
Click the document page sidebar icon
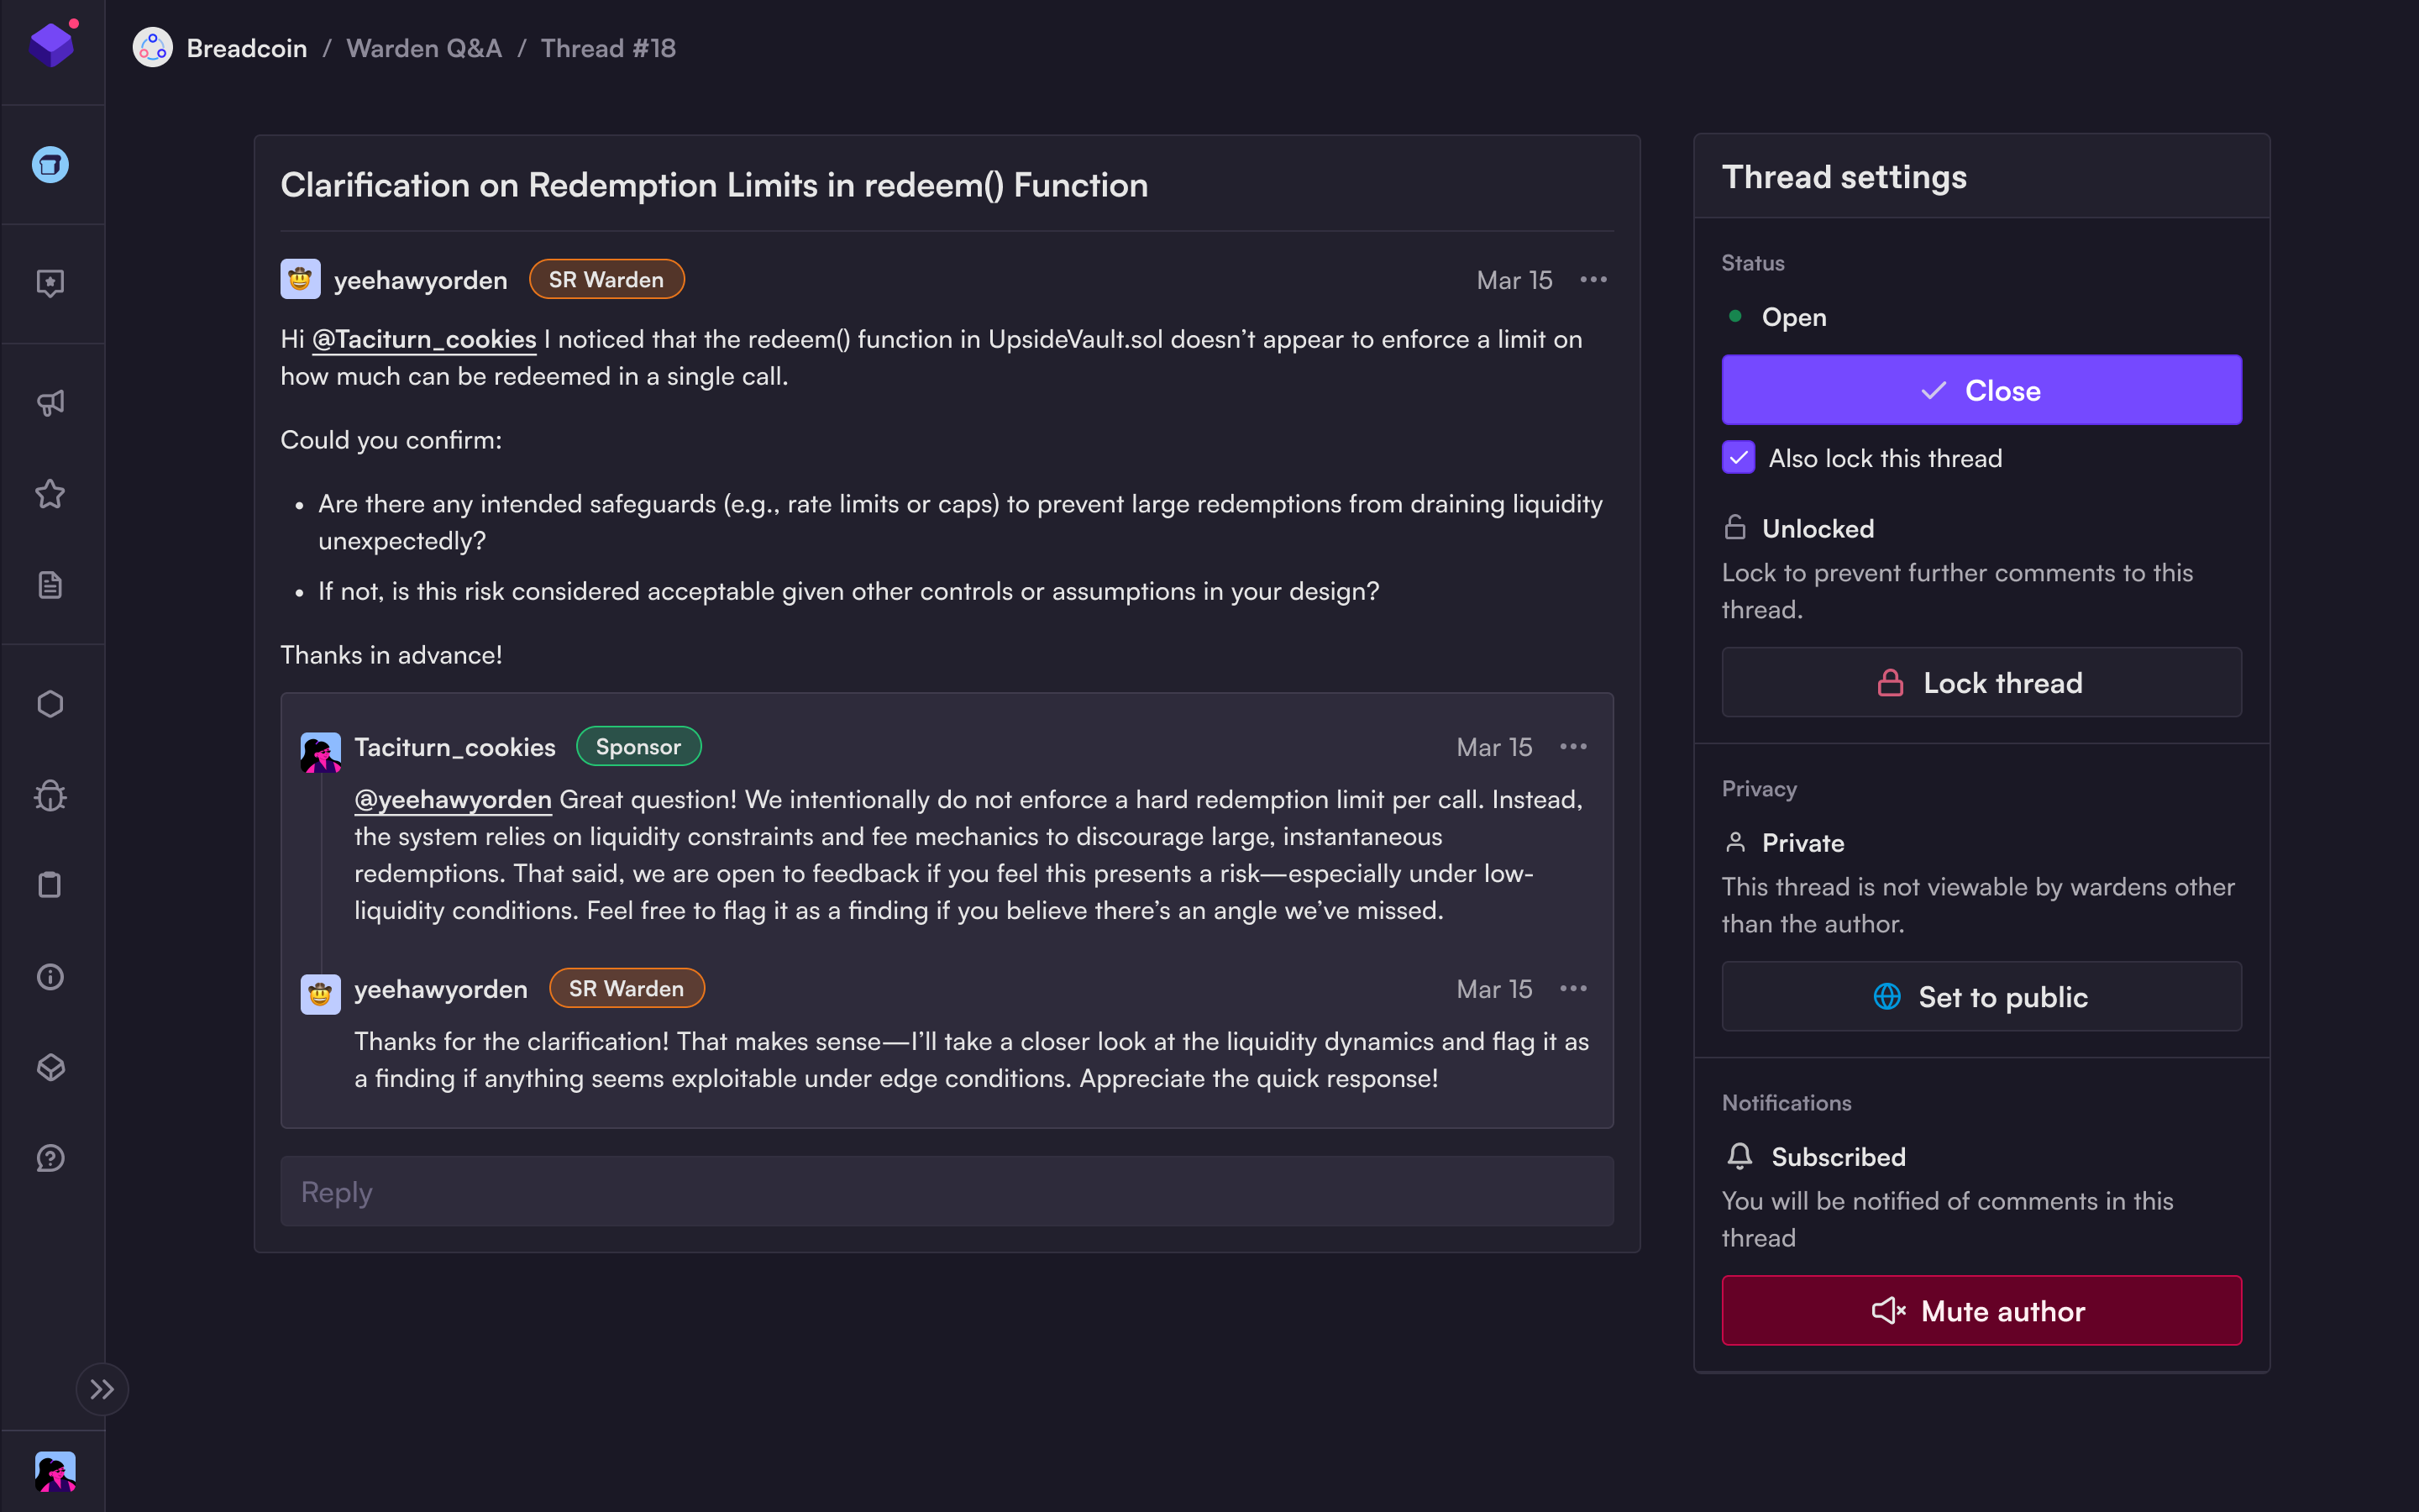[50, 585]
